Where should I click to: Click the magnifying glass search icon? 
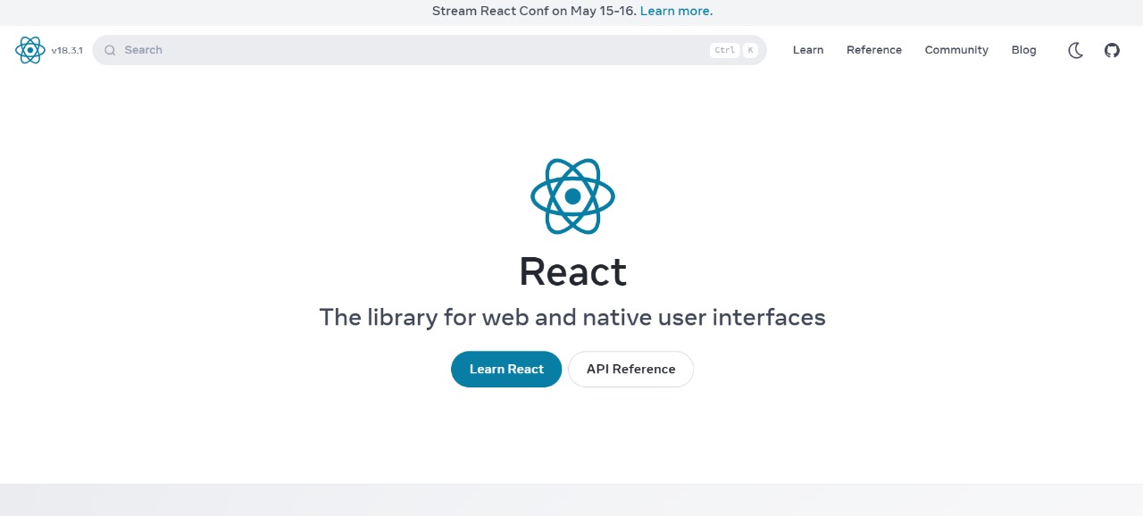coord(109,50)
